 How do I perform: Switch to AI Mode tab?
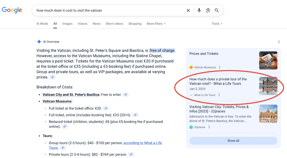(x=42, y=24)
